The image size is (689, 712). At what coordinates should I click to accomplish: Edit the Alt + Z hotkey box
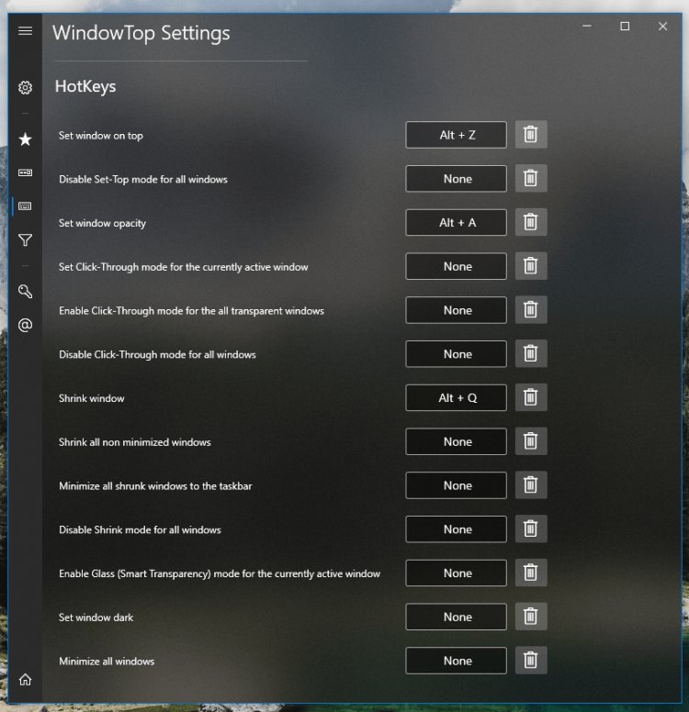457,134
